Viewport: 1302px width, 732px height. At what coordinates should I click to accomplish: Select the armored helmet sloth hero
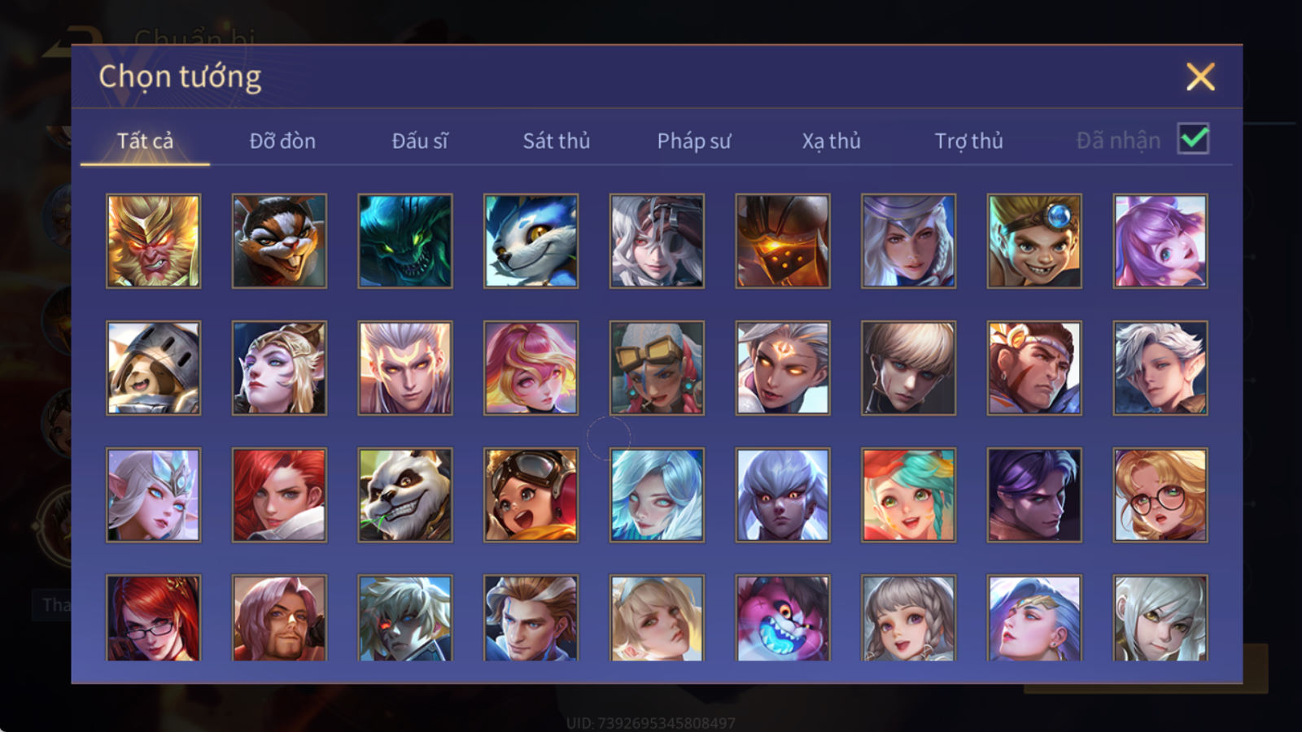pyautogui.click(x=153, y=368)
